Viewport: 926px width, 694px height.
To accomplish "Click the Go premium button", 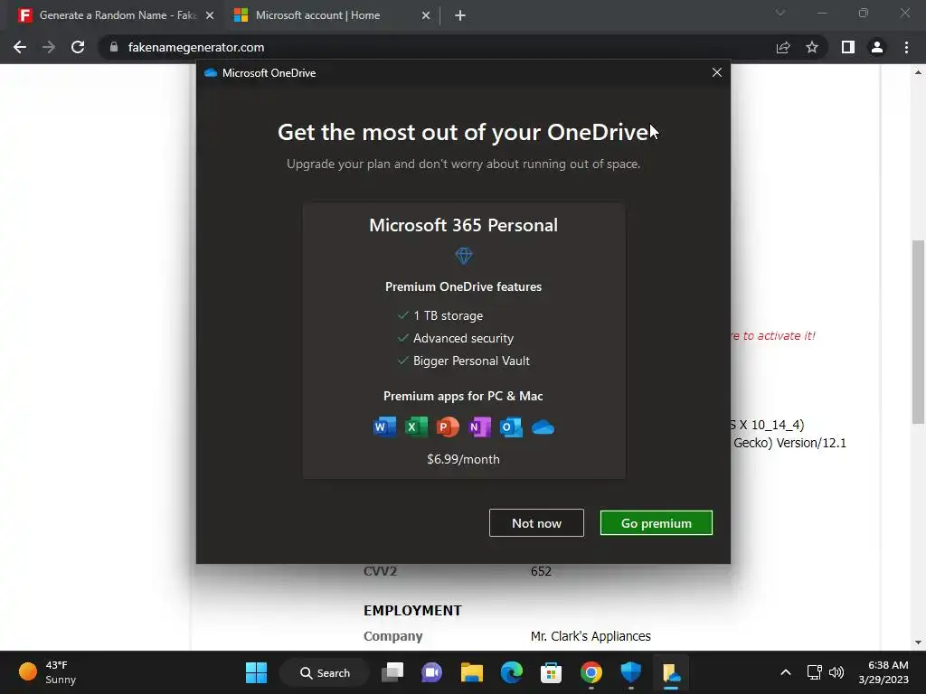I will click(x=657, y=523).
